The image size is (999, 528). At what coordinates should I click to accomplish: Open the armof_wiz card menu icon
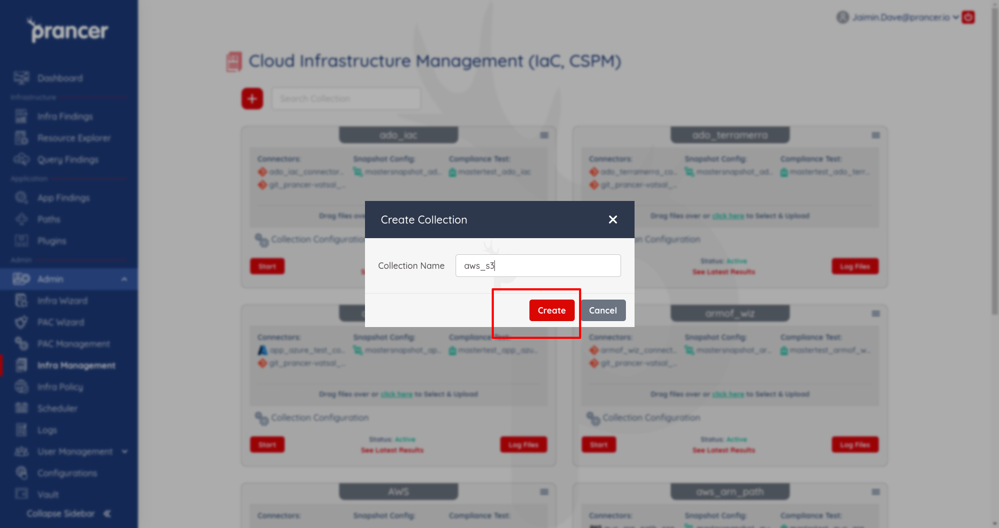coord(876,314)
